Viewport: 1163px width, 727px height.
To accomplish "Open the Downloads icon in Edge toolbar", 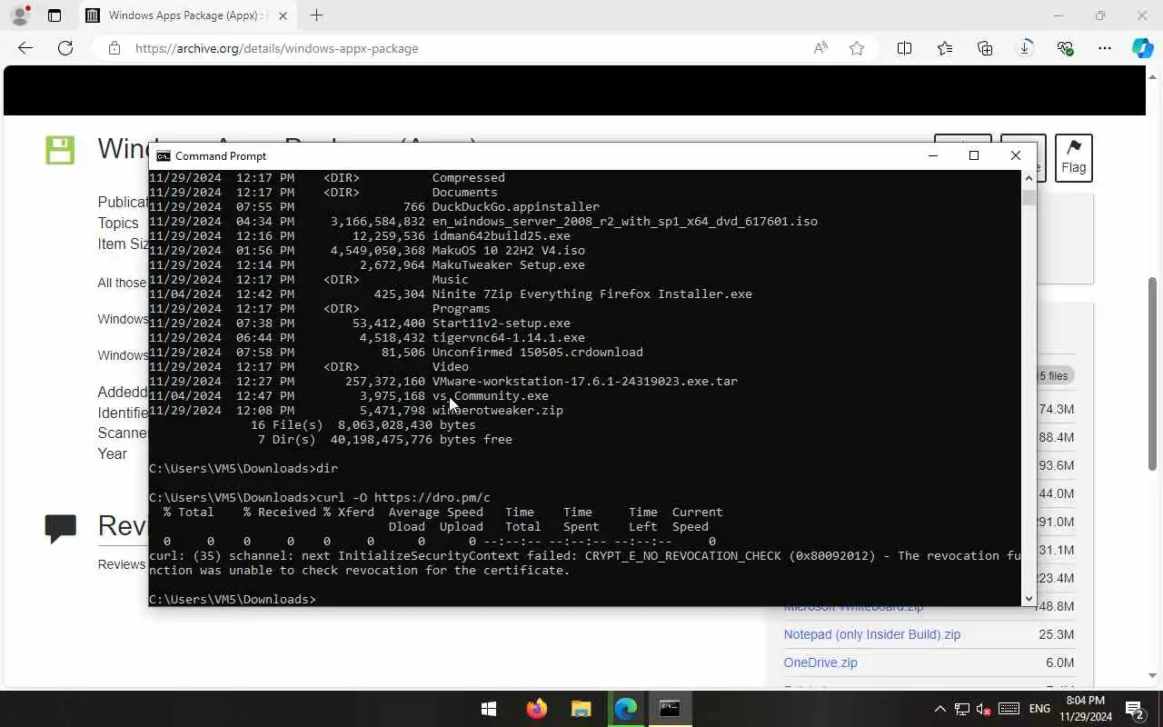I will pyautogui.click(x=1025, y=48).
